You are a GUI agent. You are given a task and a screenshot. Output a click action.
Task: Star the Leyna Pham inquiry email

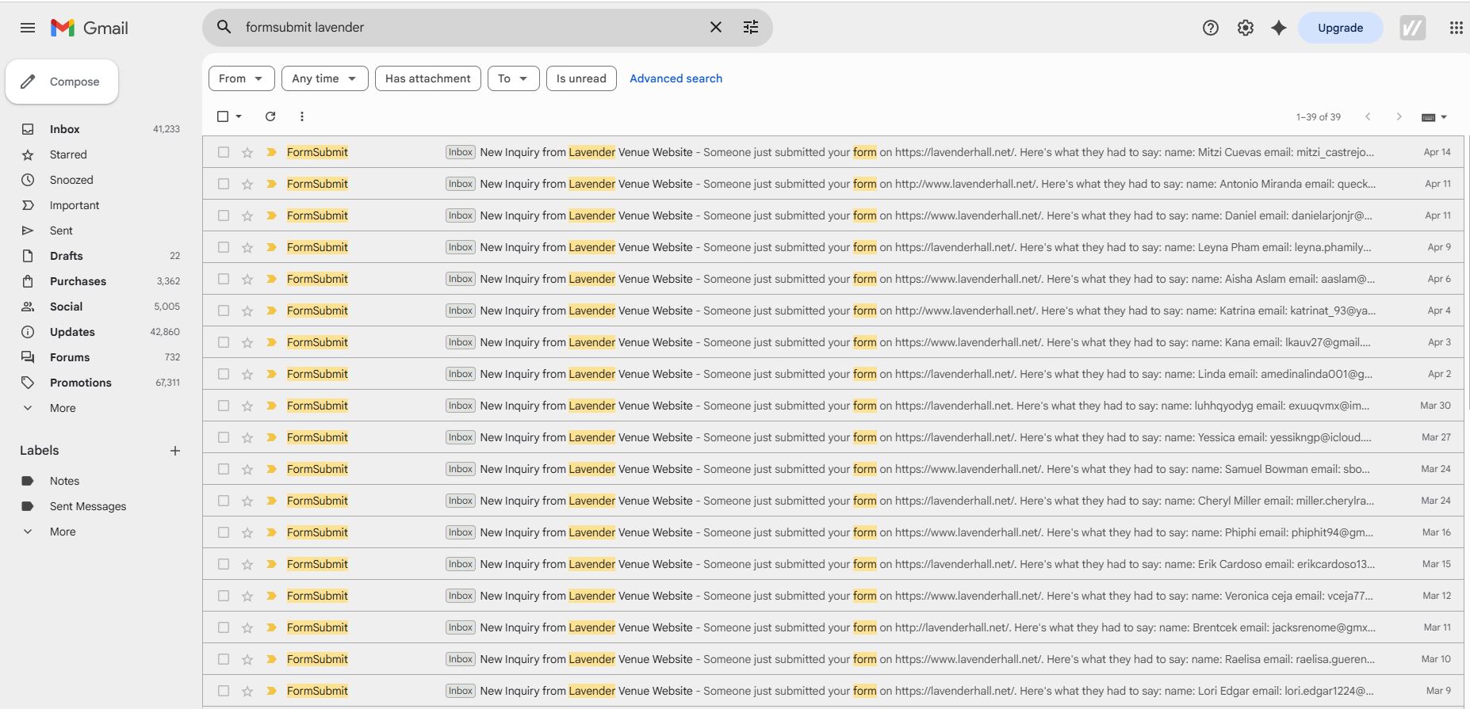[247, 247]
